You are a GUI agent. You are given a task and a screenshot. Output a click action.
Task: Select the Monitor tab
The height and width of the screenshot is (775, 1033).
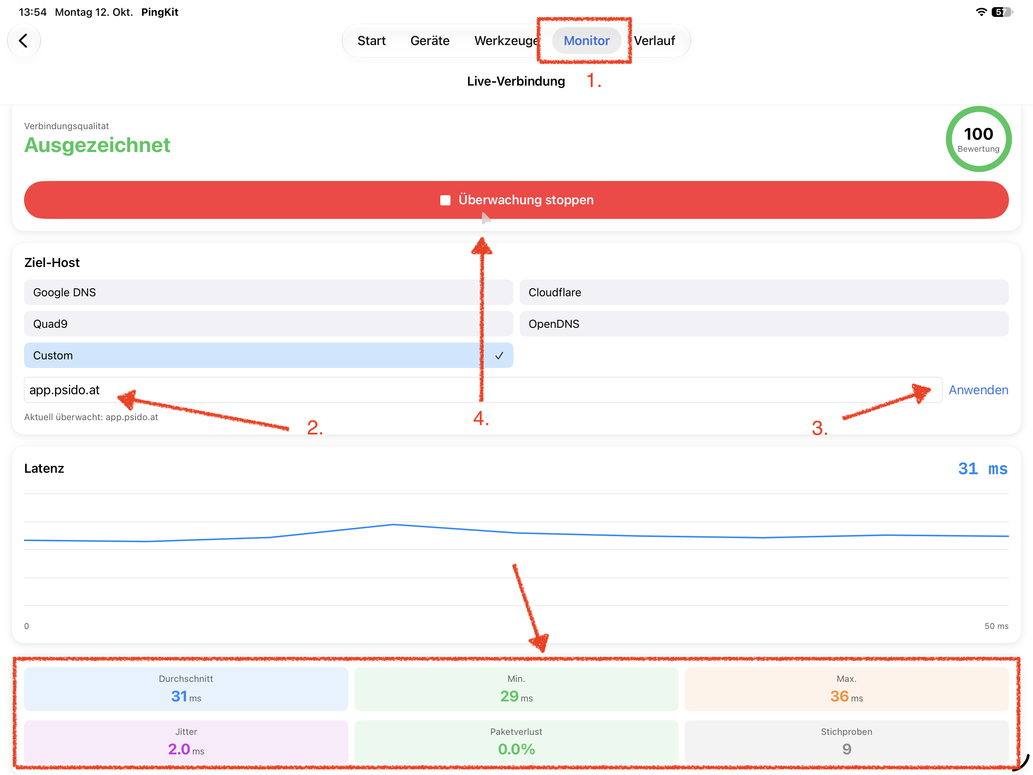tap(586, 41)
